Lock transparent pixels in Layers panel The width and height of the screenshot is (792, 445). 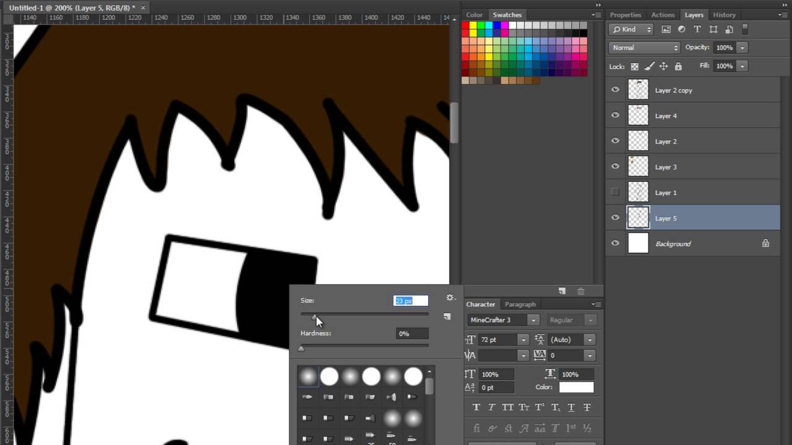pos(635,66)
